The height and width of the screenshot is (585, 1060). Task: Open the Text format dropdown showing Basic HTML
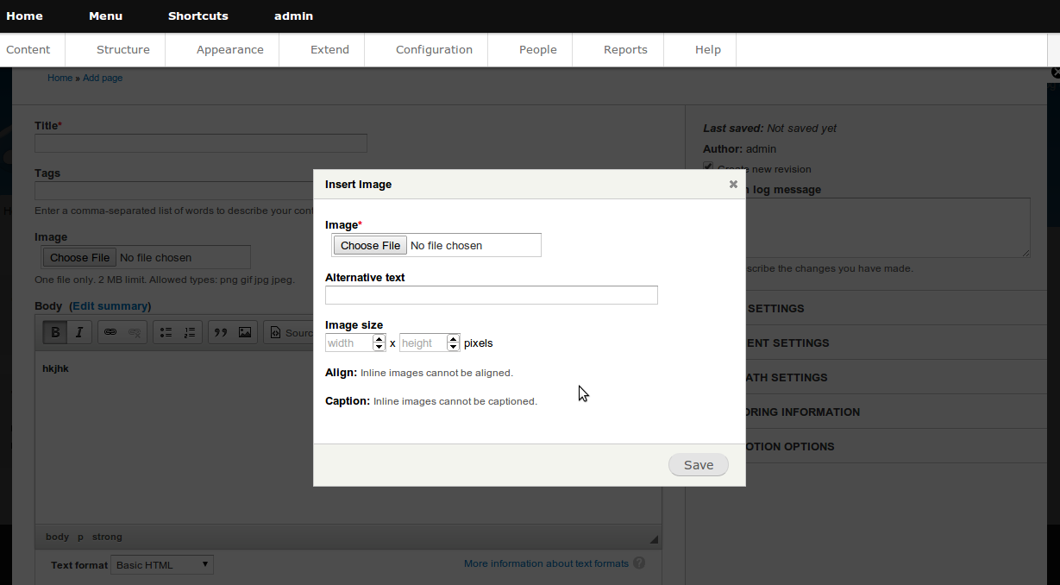(x=162, y=565)
